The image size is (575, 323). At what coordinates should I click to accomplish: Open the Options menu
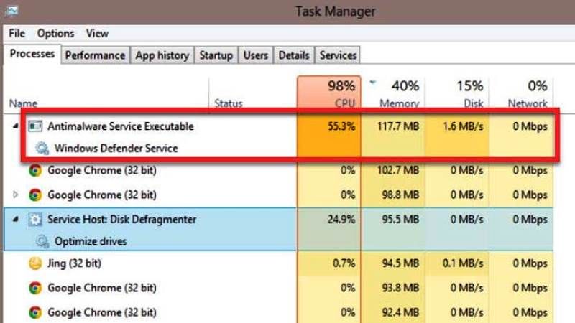(x=55, y=33)
